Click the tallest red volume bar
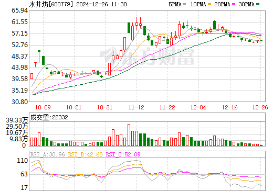 [x=129, y=135]
